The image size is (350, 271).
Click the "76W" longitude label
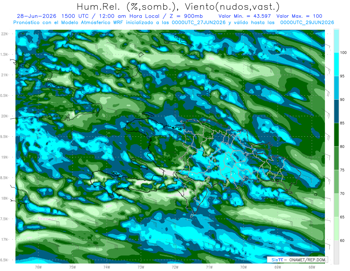tap(38, 267)
